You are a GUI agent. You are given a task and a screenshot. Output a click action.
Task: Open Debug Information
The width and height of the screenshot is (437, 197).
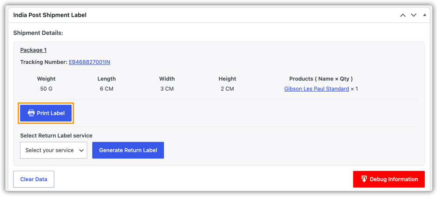(389, 179)
